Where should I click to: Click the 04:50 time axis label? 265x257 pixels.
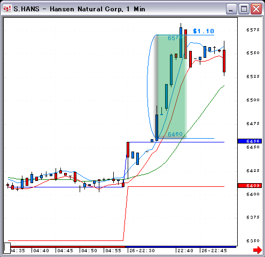click(89, 251)
